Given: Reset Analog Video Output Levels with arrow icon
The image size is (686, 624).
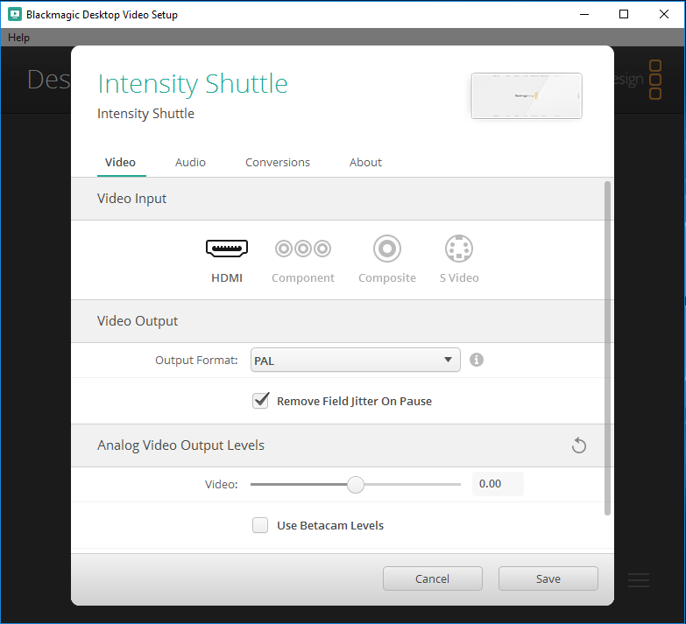Looking at the screenshot, I should coord(579,445).
